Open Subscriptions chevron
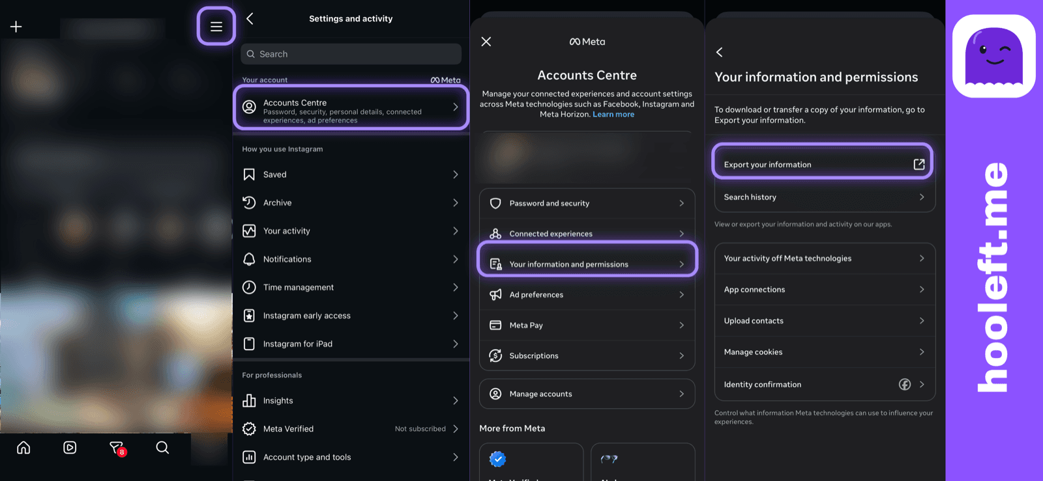This screenshot has width=1043, height=481. pyautogui.click(x=682, y=355)
